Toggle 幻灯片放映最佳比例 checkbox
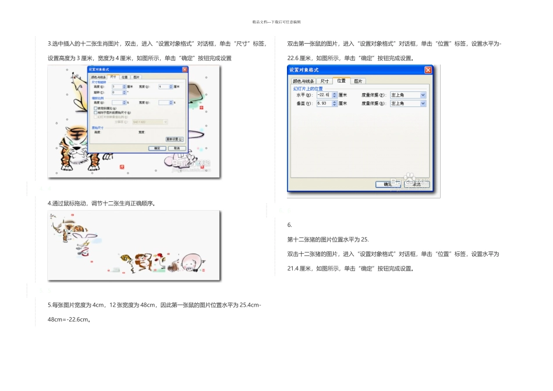 pos(95,117)
